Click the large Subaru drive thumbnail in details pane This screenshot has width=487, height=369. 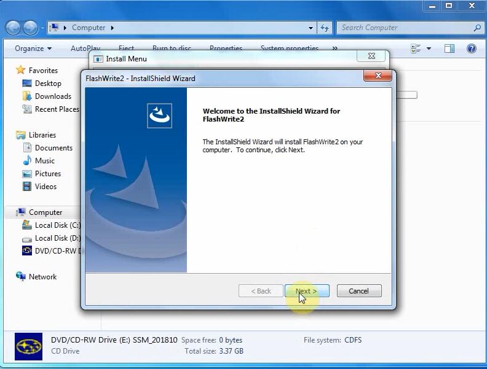coord(28,346)
